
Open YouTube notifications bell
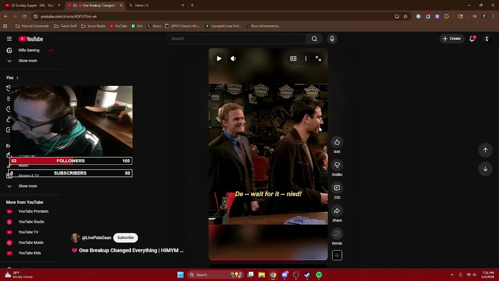[x=472, y=39]
